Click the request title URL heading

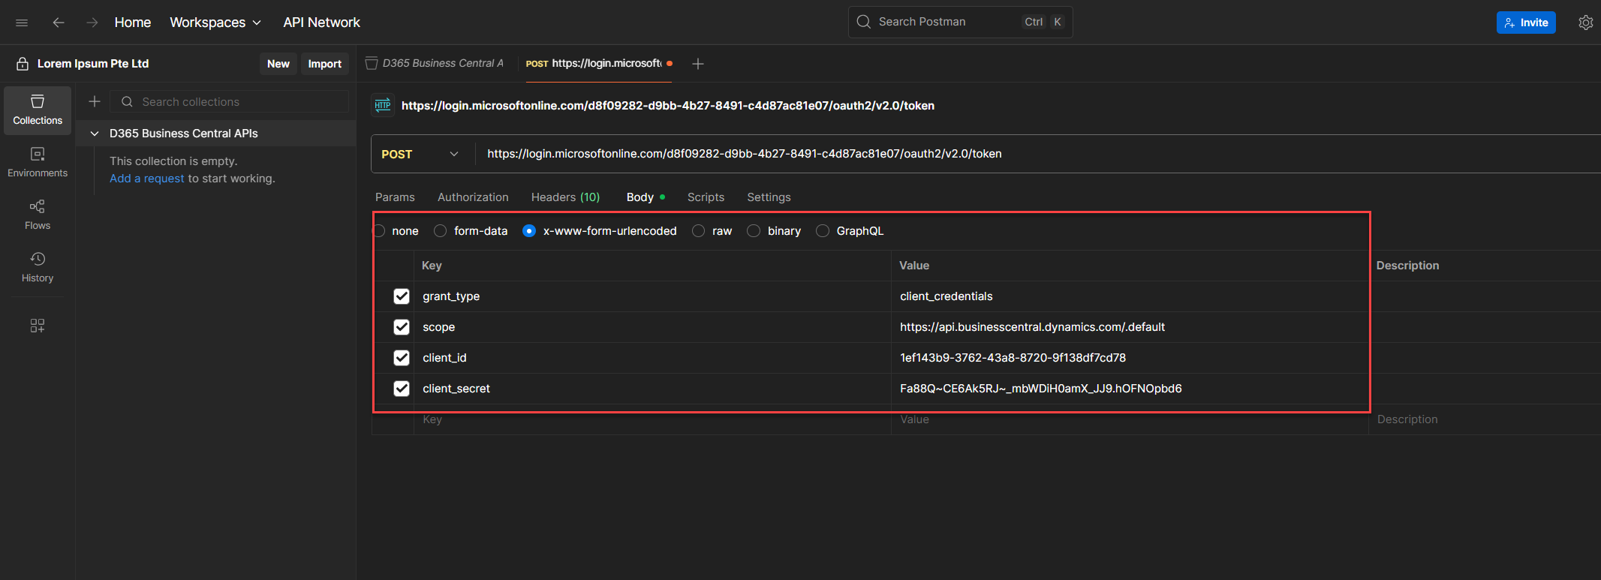point(667,106)
